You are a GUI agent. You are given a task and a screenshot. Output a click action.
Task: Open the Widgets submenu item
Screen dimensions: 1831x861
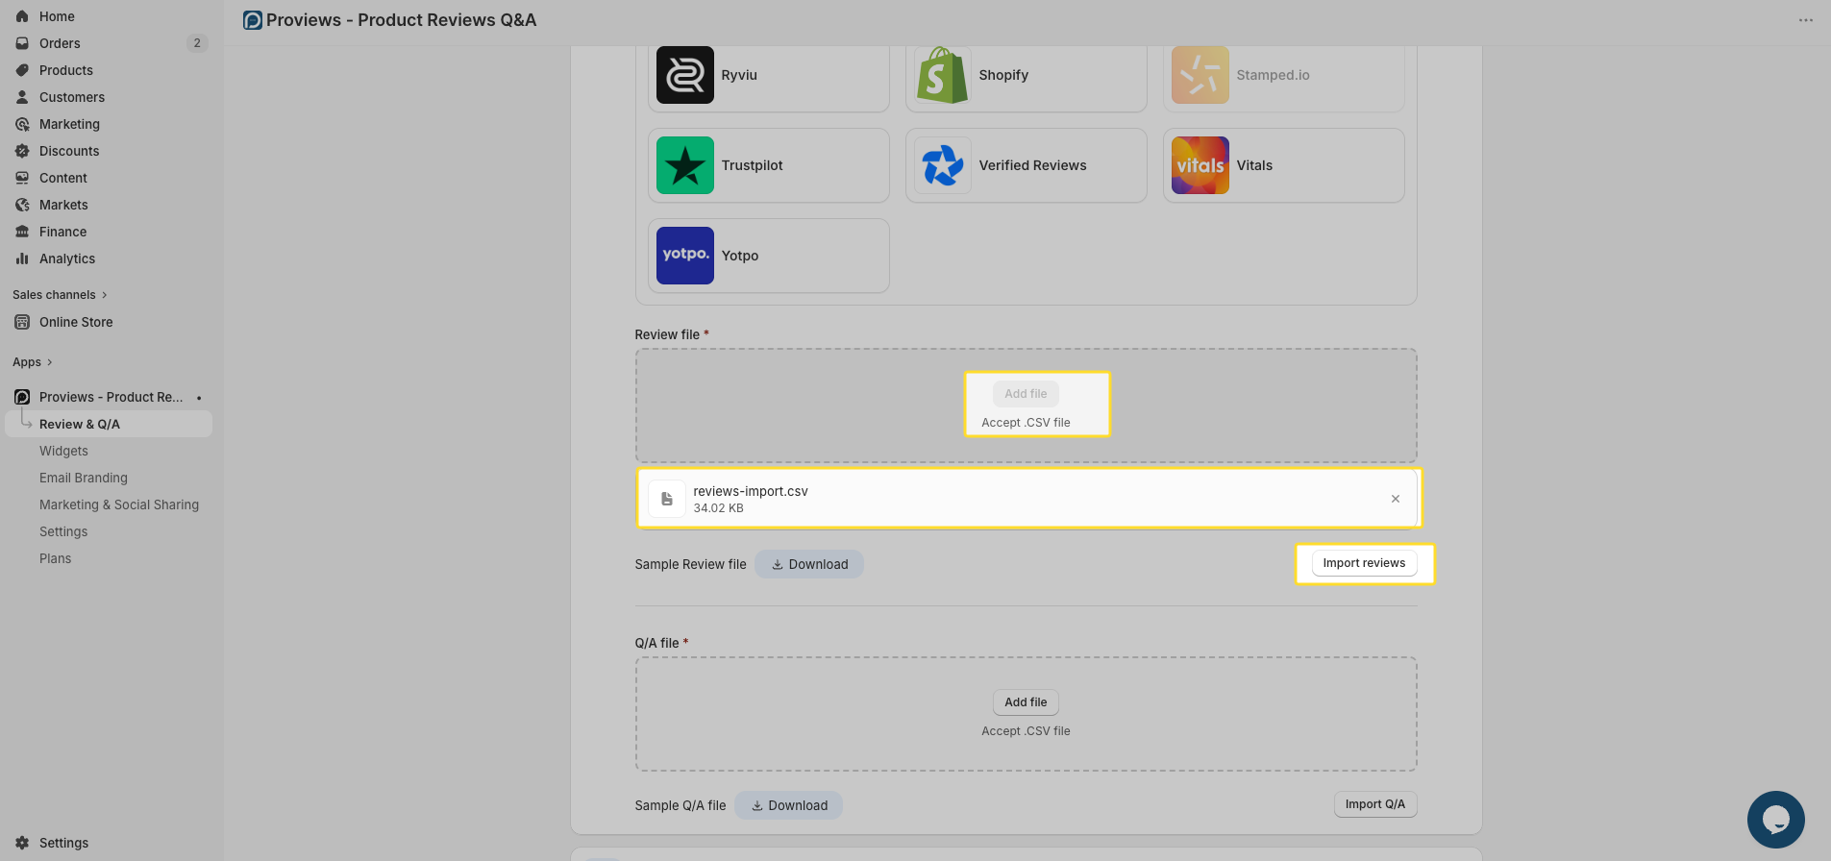63,451
